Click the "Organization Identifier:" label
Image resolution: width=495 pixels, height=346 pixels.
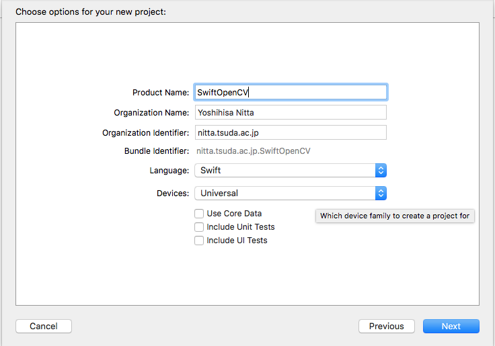(145, 133)
